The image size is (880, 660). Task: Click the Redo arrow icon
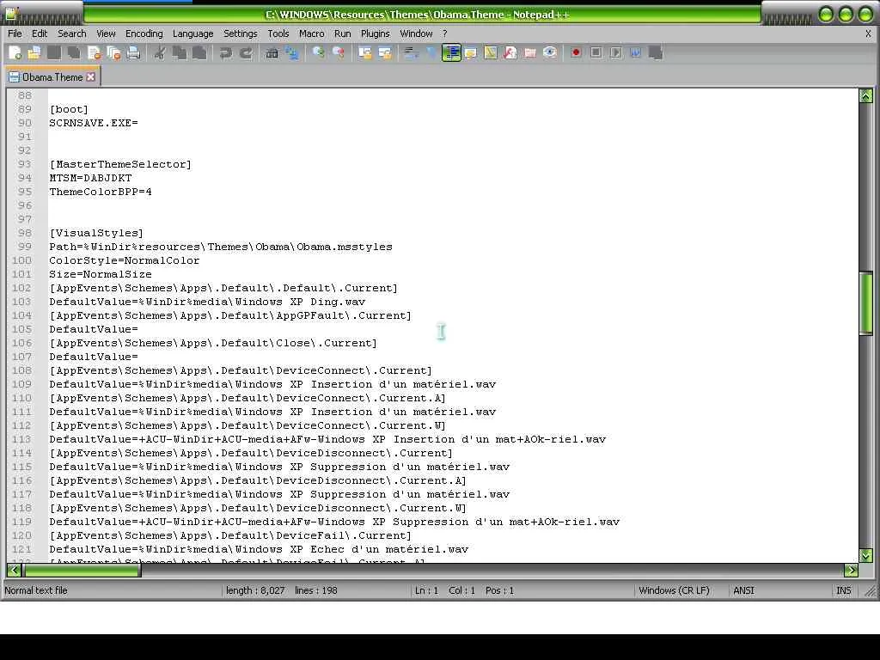pyautogui.click(x=246, y=52)
